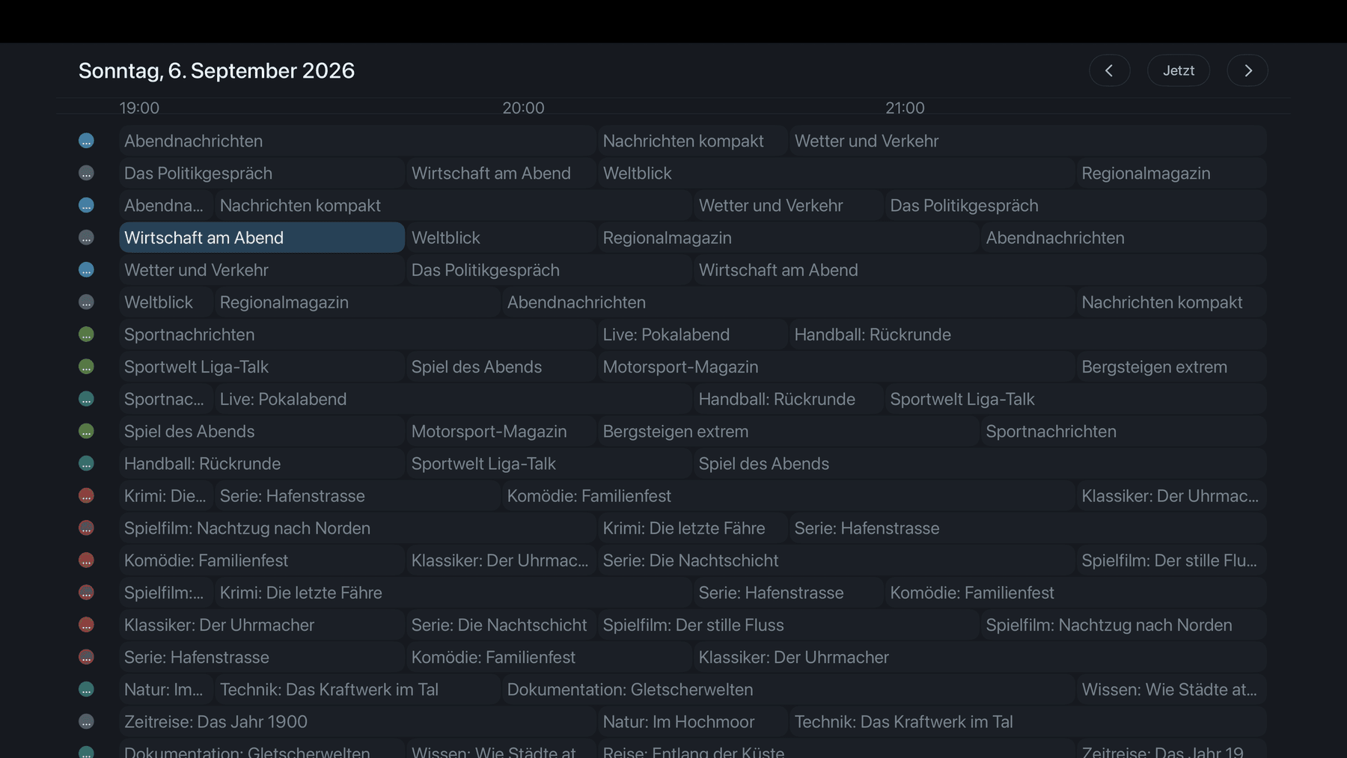Click channel icon beside Natur: Im... row
The image size is (1347, 758).
pyautogui.click(x=86, y=689)
